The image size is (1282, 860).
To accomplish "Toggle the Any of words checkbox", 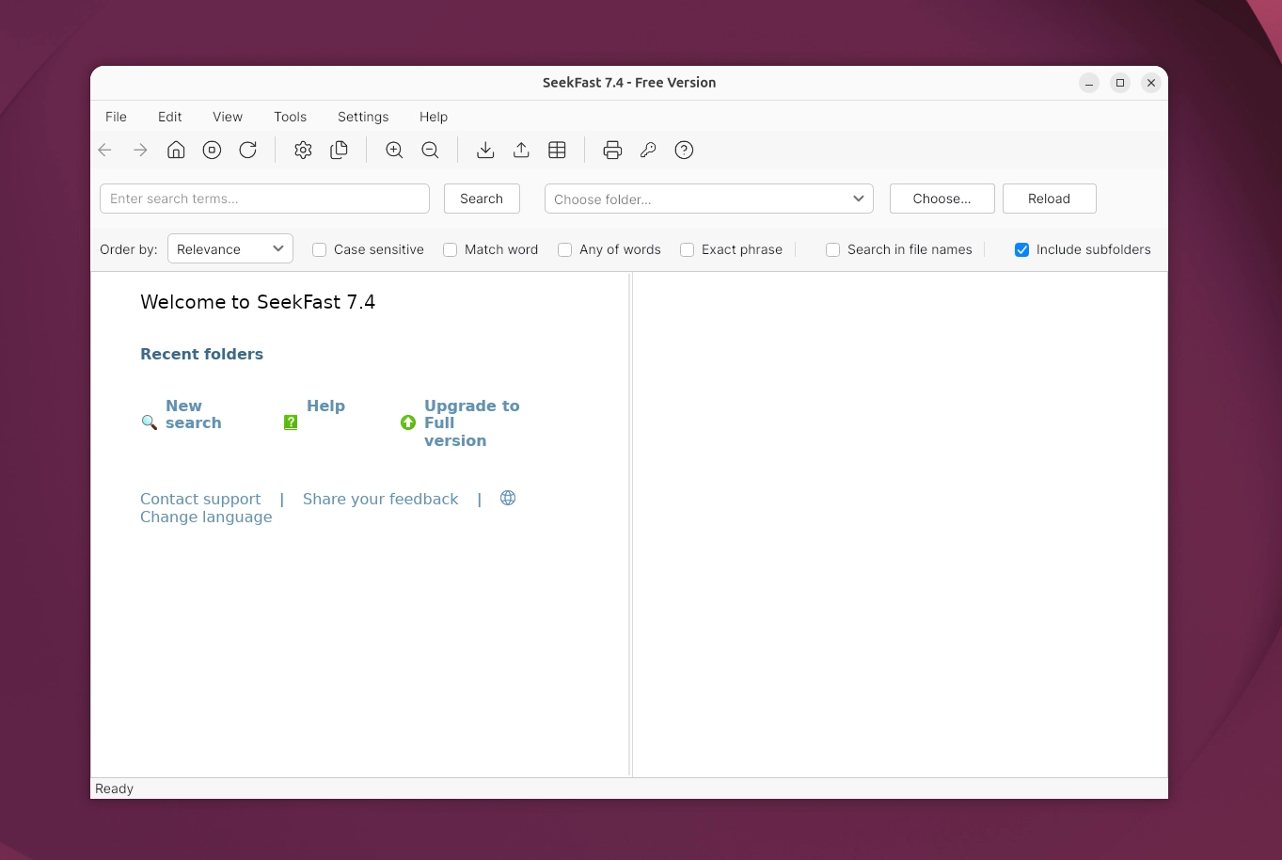I will [x=565, y=249].
